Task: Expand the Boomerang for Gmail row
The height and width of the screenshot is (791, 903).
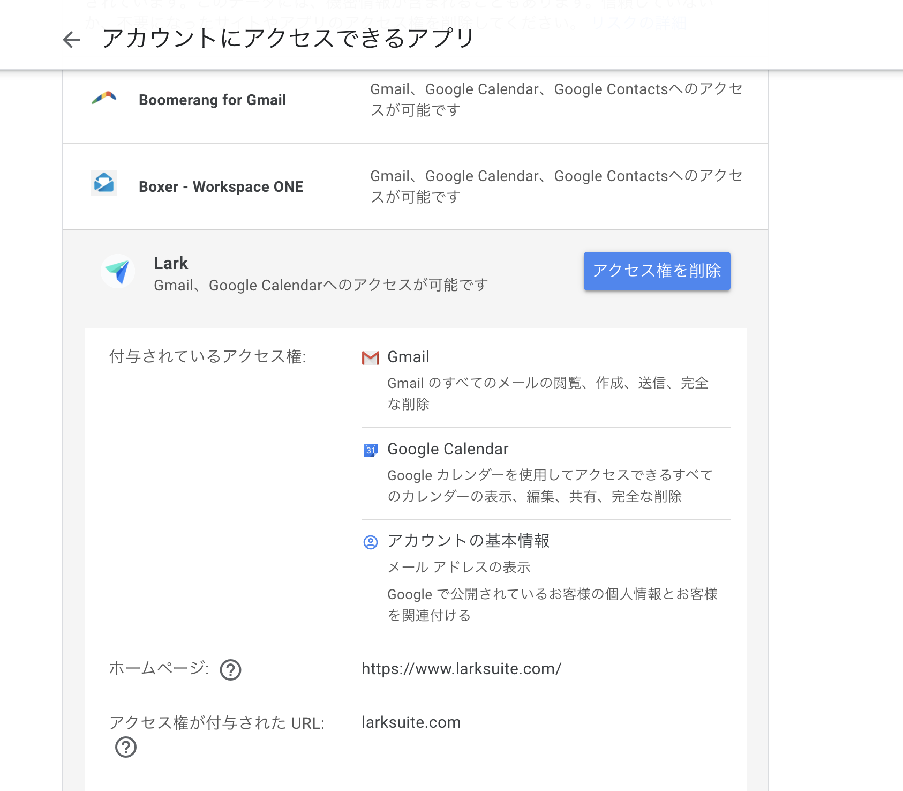Action: pos(212,100)
